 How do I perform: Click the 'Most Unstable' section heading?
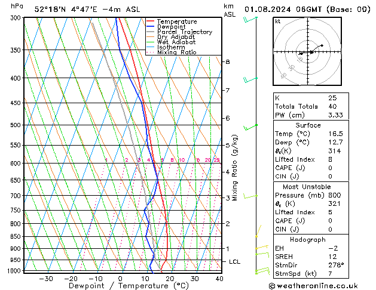(307, 187)
